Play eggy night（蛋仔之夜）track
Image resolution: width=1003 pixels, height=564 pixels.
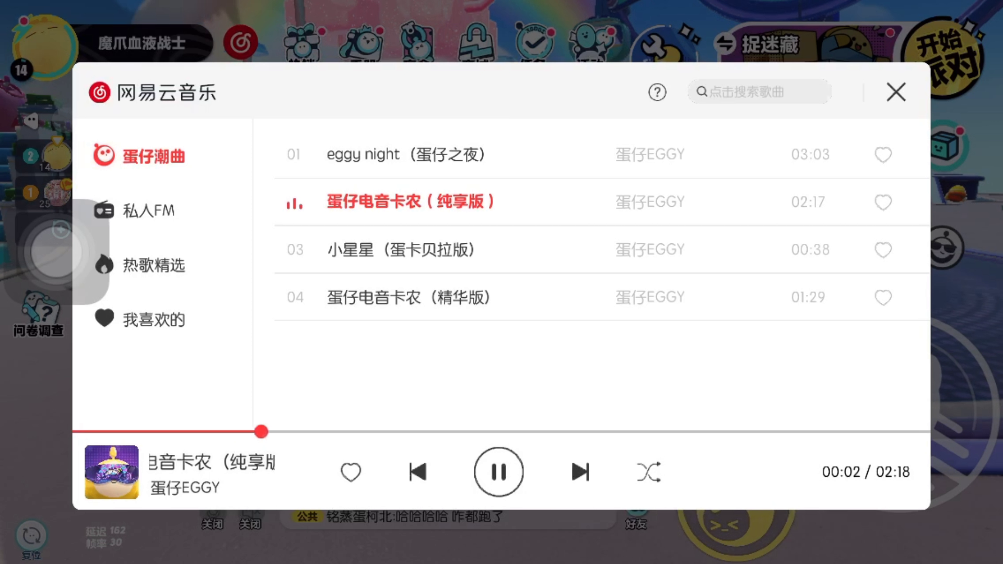coord(602,155)
